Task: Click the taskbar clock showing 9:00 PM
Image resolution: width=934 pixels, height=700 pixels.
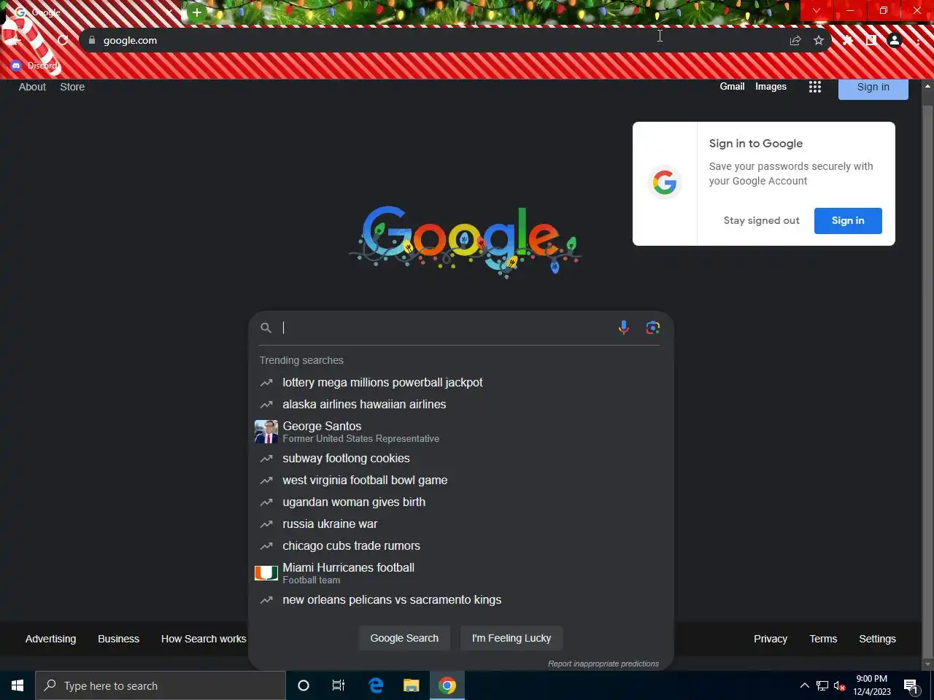Action: 872,685
